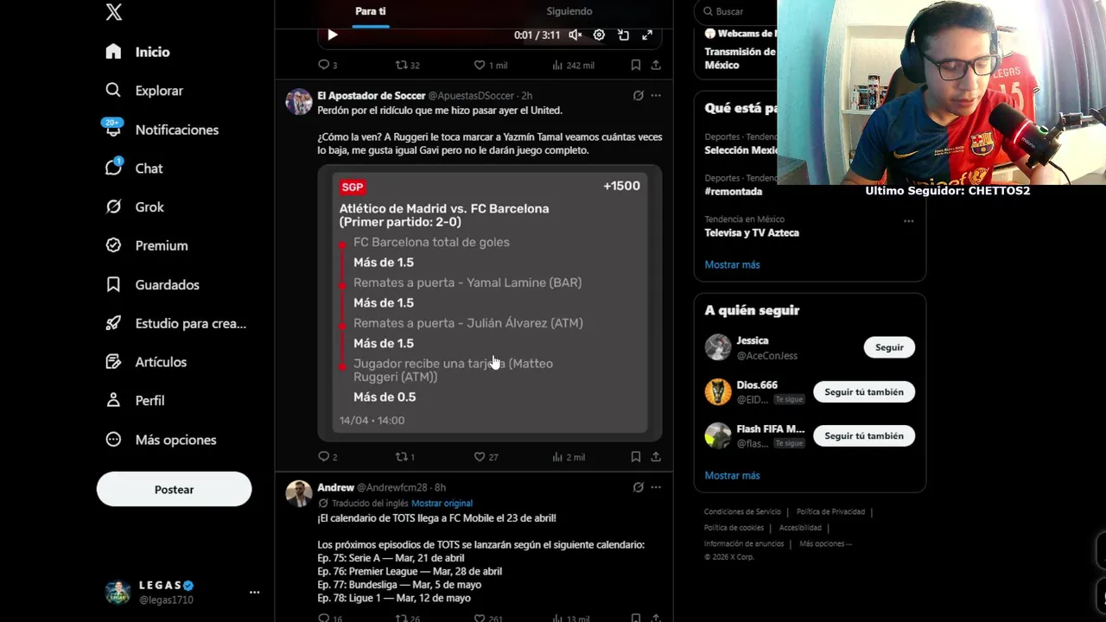Open Política de Privacidad link

click(830, 512)
